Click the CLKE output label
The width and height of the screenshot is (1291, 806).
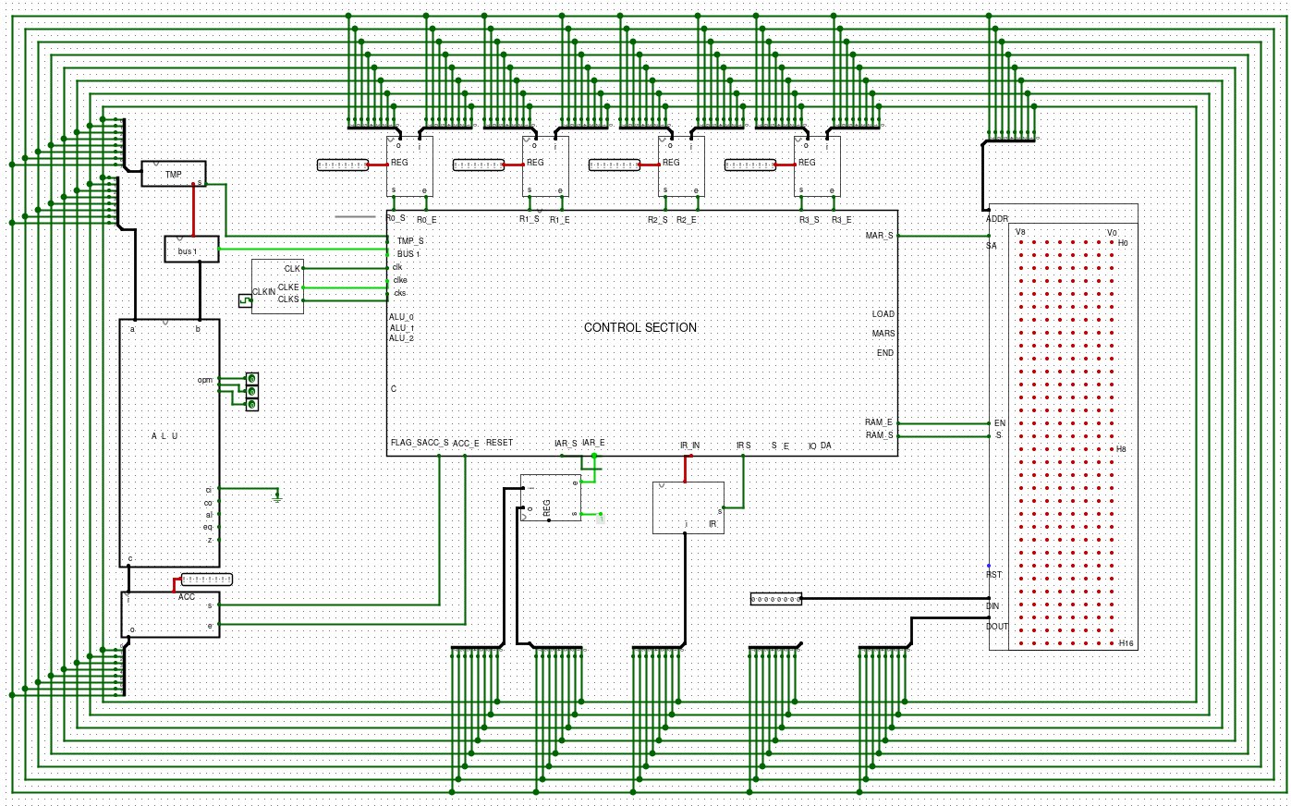tap(288, 287)
